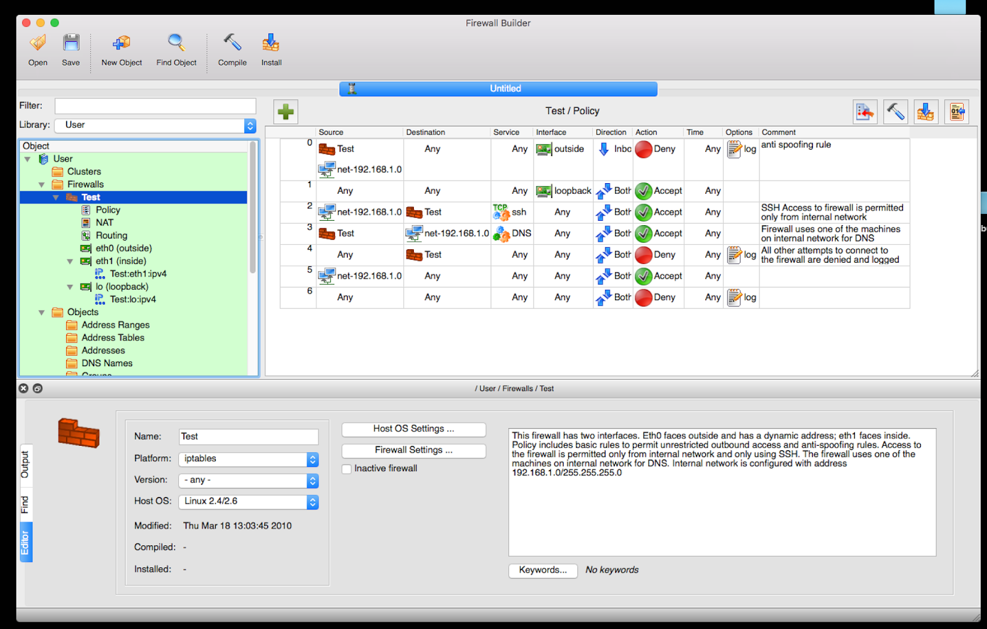Image resolution: width=987 pixels, height=629 pixels.
Task: Undock the editor panel with the float icon
Action: 38,388
